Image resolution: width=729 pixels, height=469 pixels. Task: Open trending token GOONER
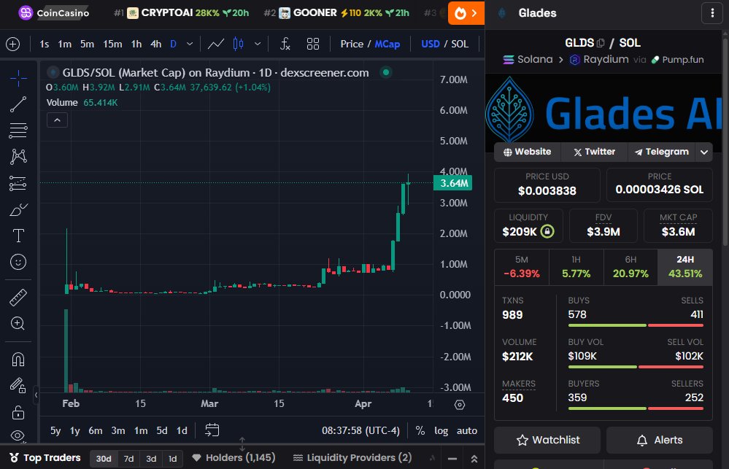point(336,13)
